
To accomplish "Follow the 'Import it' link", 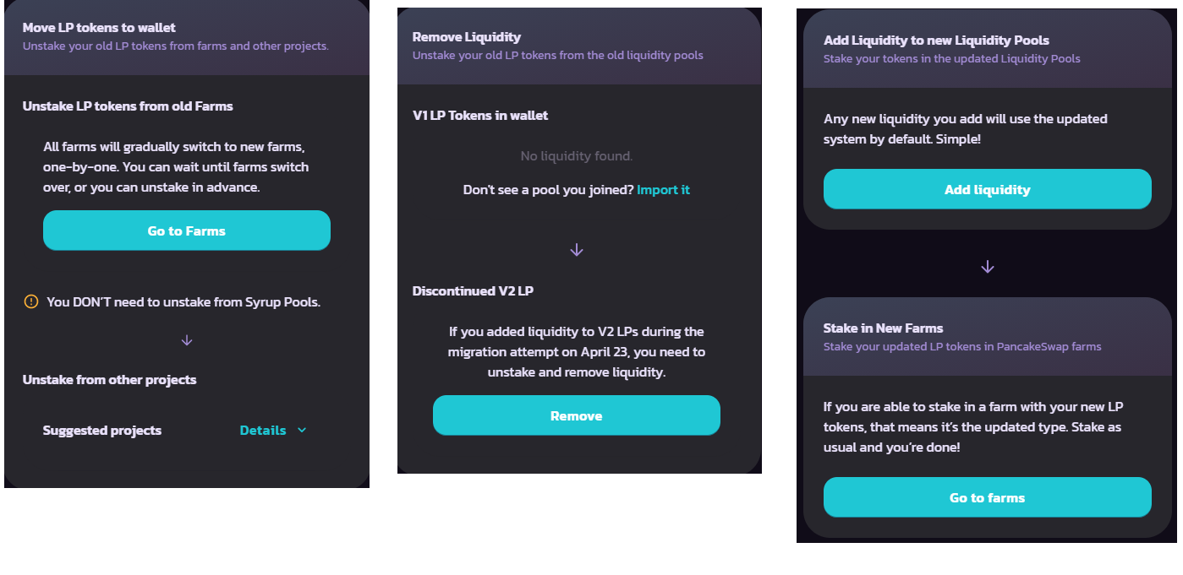I will (x=663, y=190).
